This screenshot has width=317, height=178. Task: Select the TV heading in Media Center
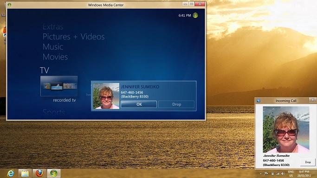click(45, 70)
